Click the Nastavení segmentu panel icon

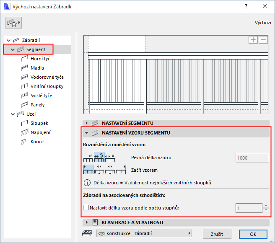pos(95,123)
